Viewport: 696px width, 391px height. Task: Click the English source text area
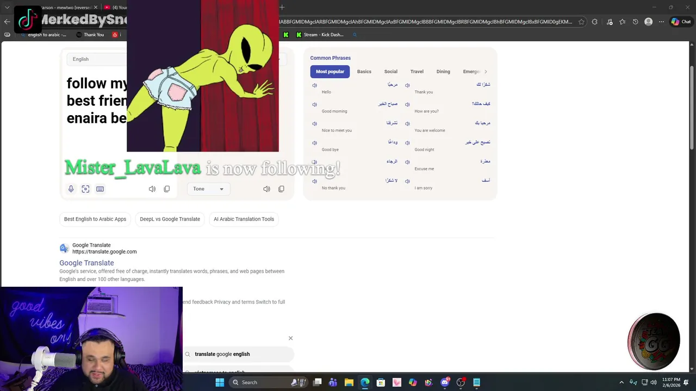click(97, 101)
